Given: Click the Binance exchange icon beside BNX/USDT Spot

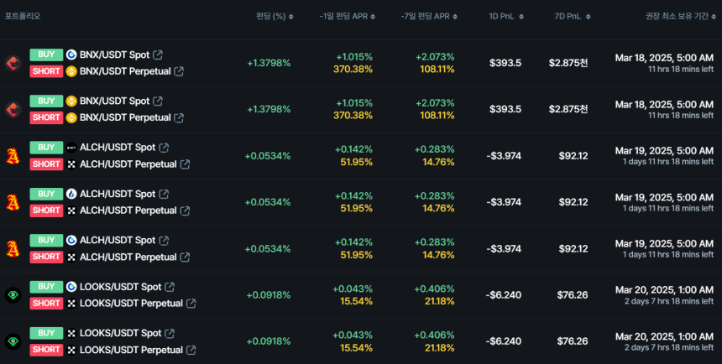Looking at the screenshot, I should [x=71, y=101].
